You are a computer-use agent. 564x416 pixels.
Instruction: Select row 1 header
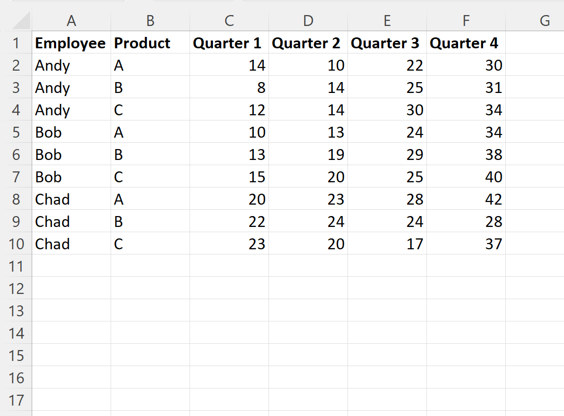(x=16, y=43)
